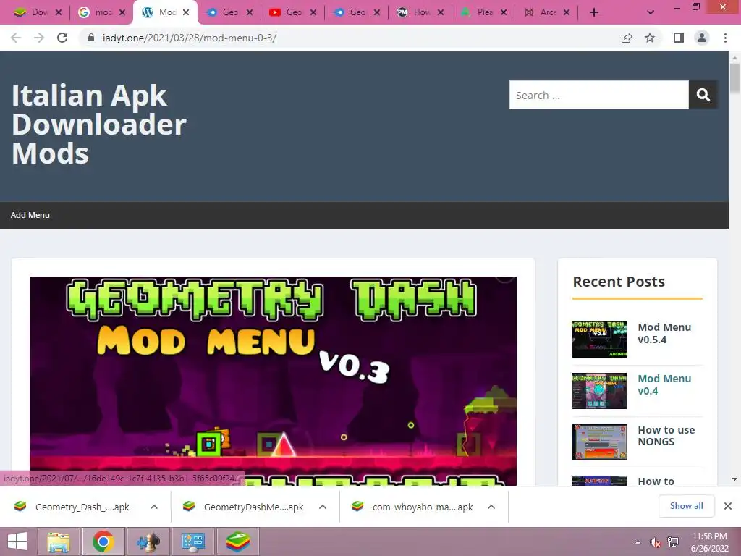
Task: Share this page icon in address bar
Action: click(627, 38)
